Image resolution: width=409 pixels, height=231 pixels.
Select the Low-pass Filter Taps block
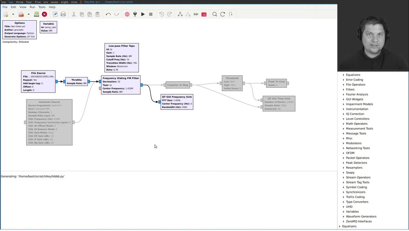point(122,57)
